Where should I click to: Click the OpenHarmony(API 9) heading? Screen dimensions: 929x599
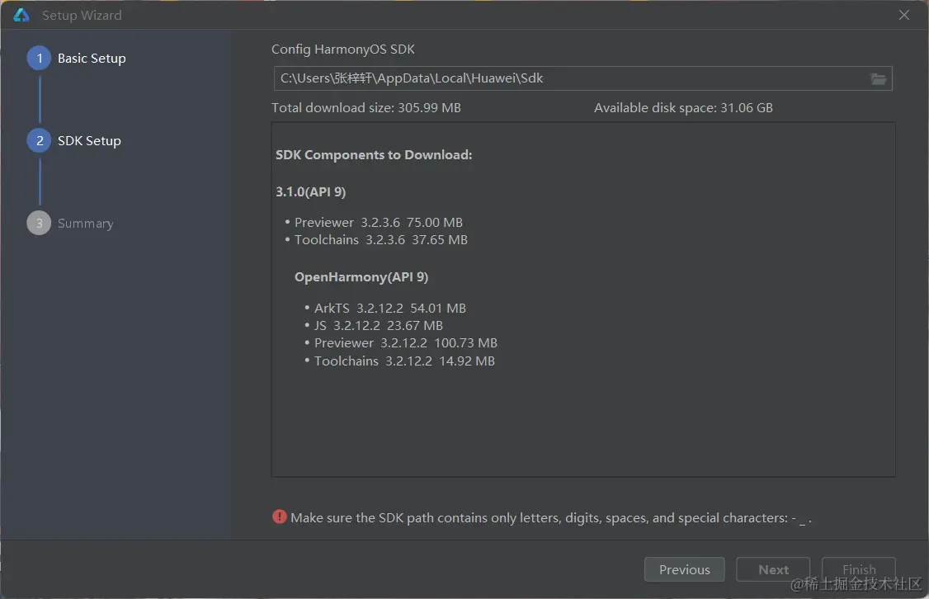tap(361, 276)
